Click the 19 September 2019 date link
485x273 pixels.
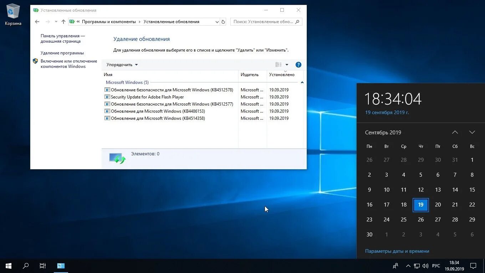point(387,112)
